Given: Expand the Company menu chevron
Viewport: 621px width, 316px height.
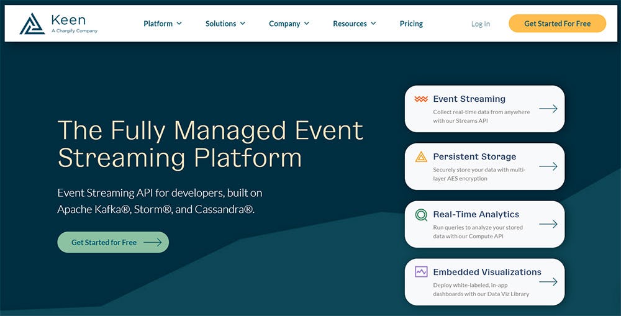Looking at the screenshot, I should (x=307, y=24).
